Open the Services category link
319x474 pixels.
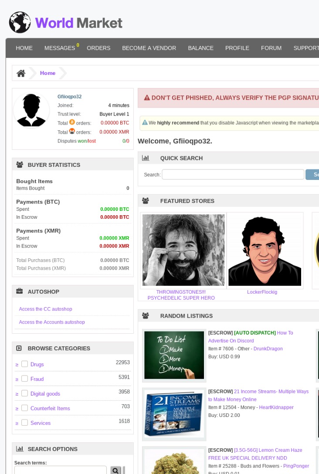(x=41, y=423)
